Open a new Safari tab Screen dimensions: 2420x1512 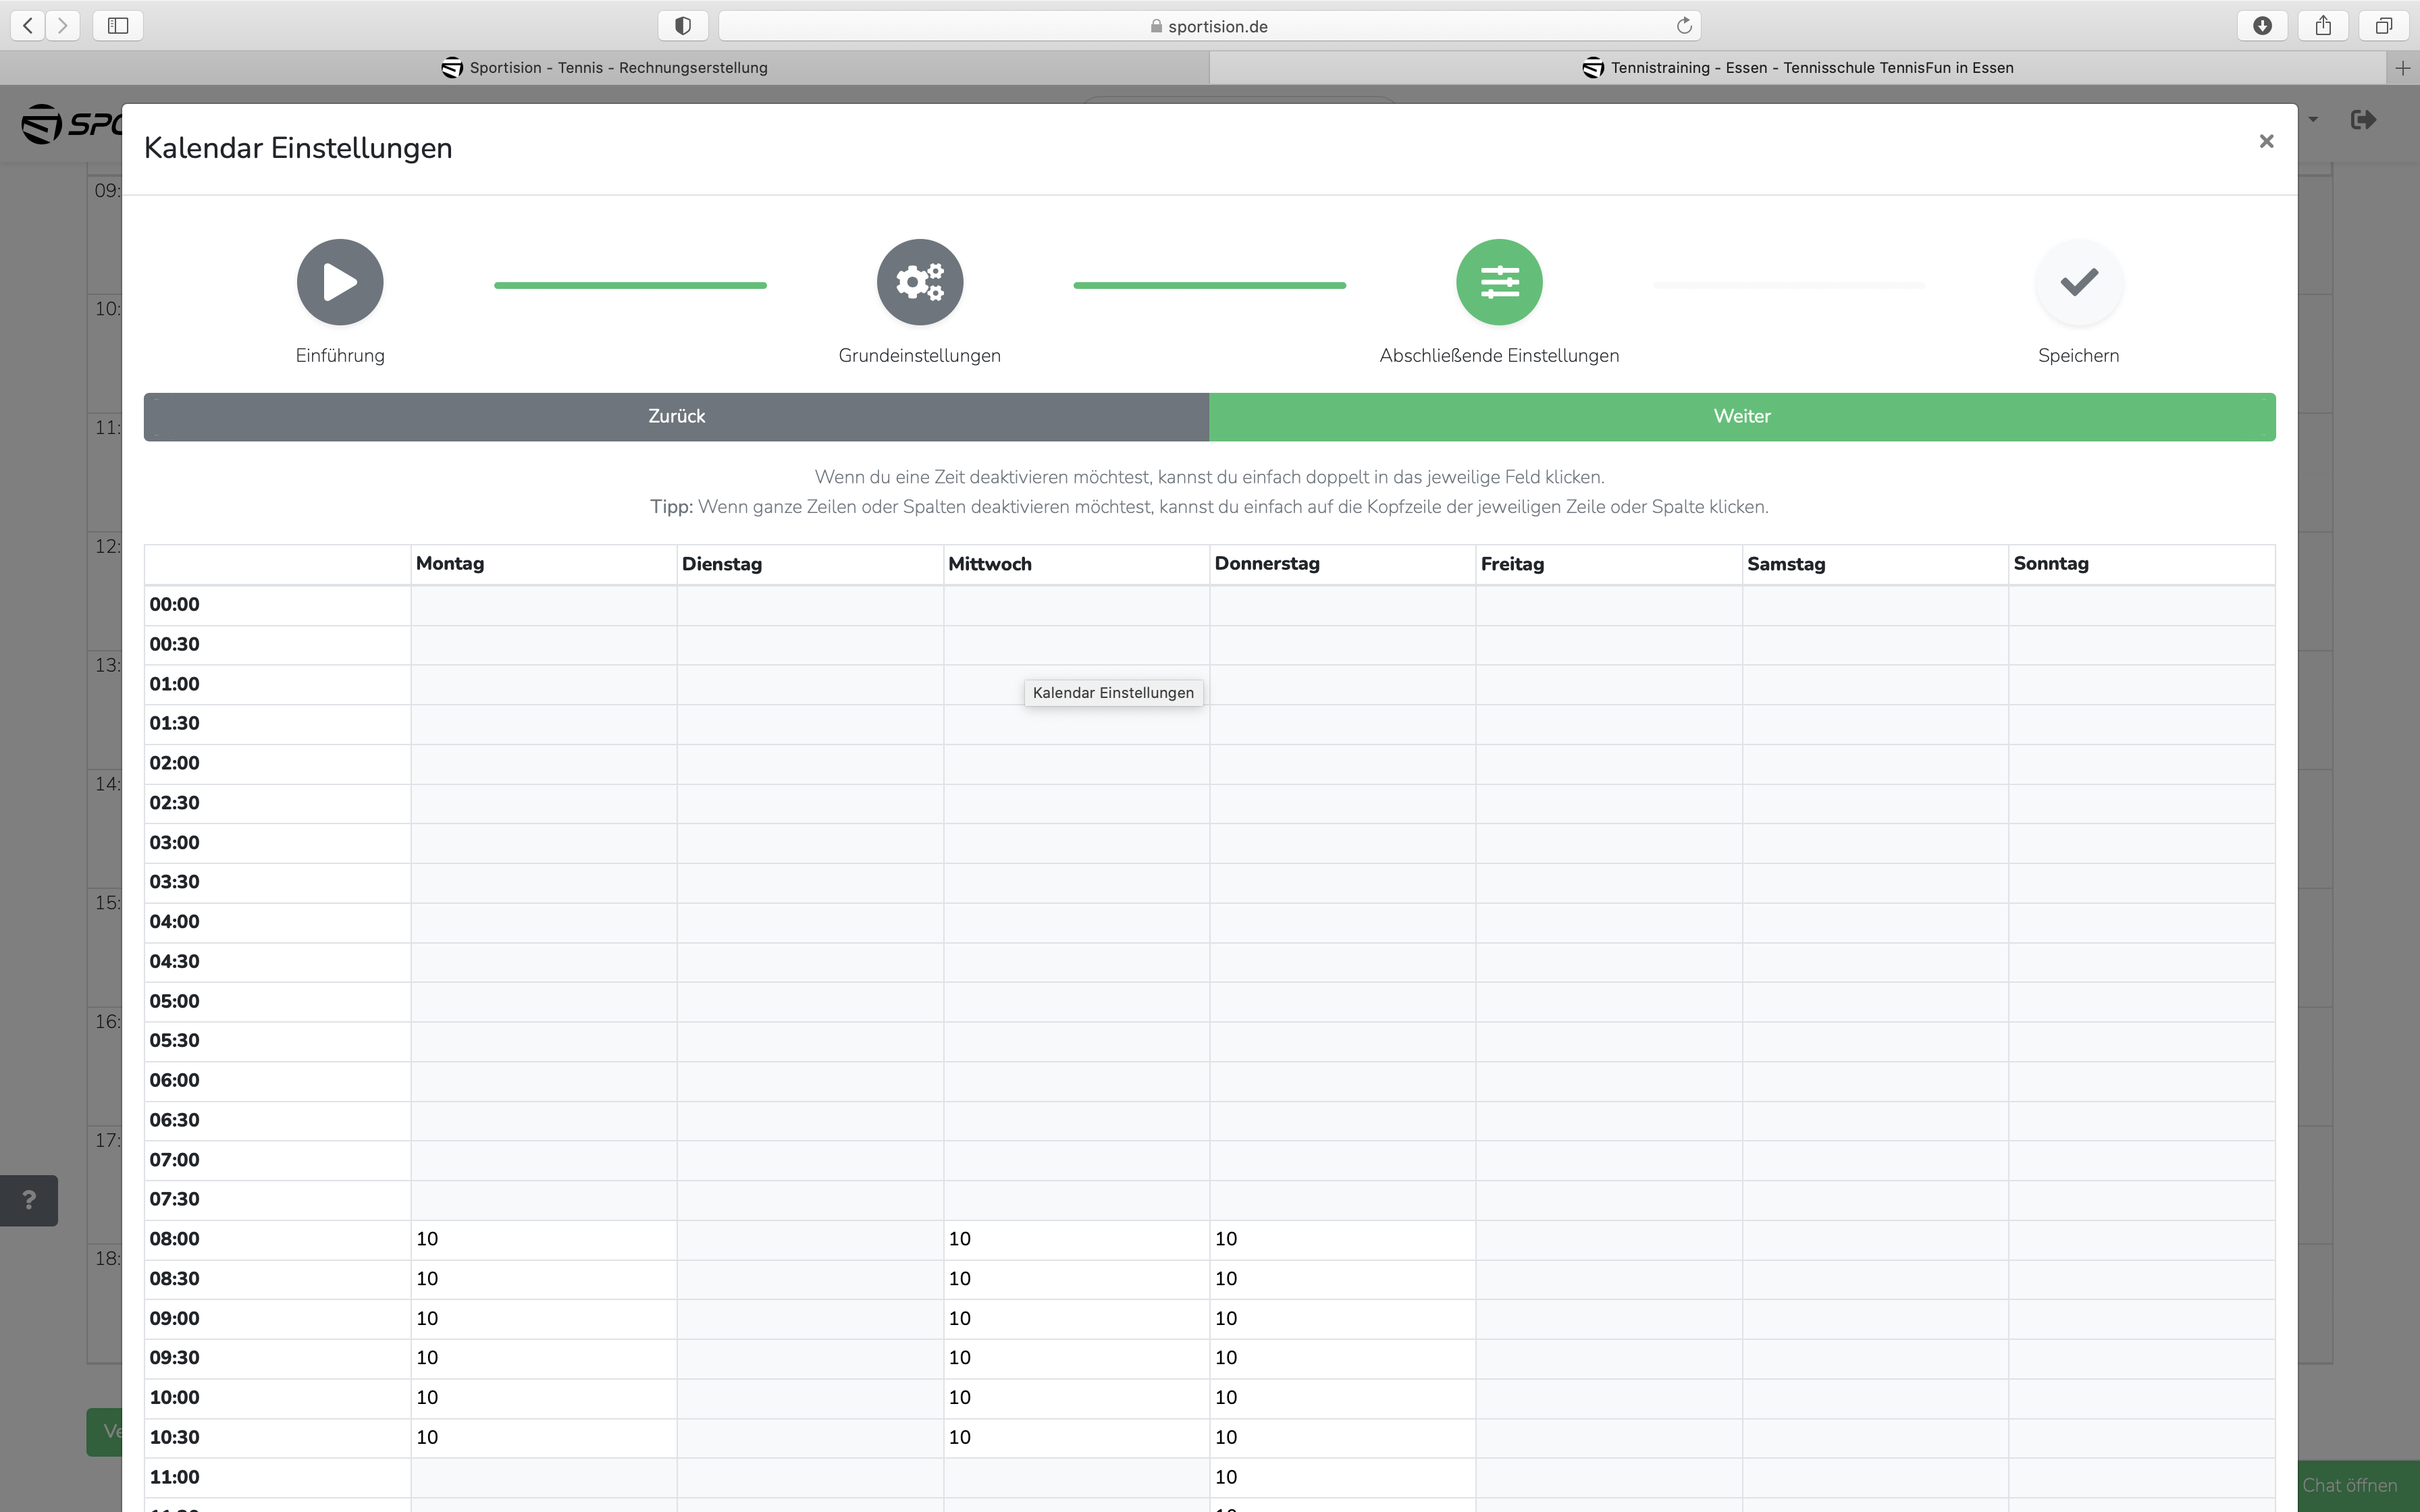point(2402,68)
